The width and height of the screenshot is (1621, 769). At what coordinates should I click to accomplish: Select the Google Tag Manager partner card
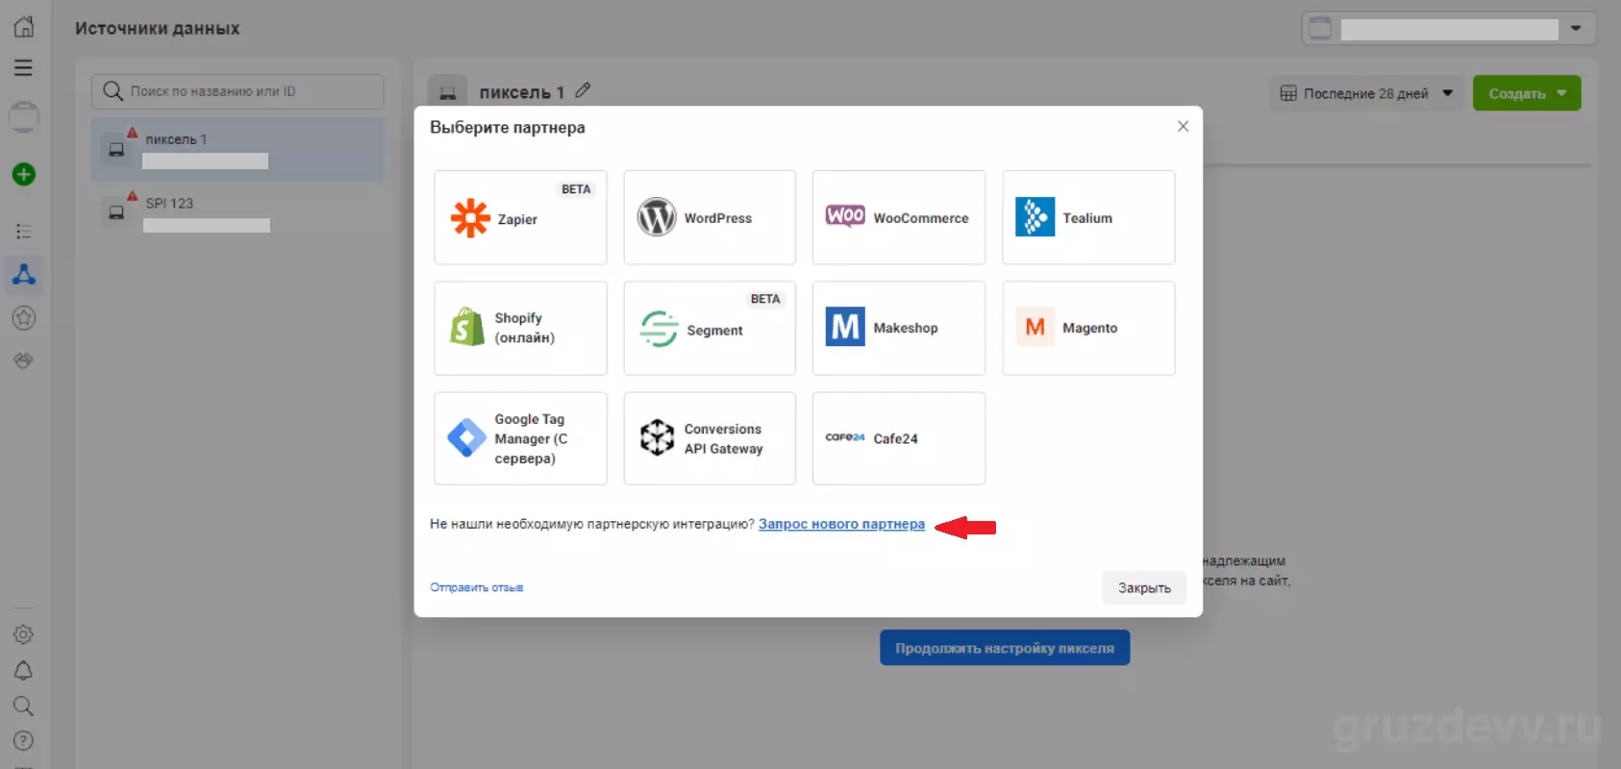tap(520, 438)
